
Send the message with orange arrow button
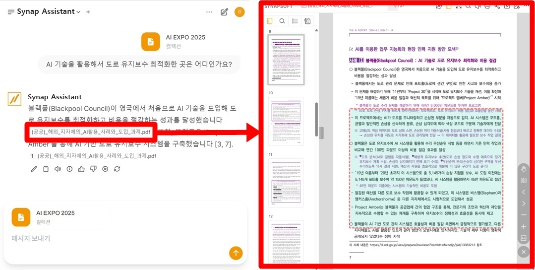tap(236, 253)
